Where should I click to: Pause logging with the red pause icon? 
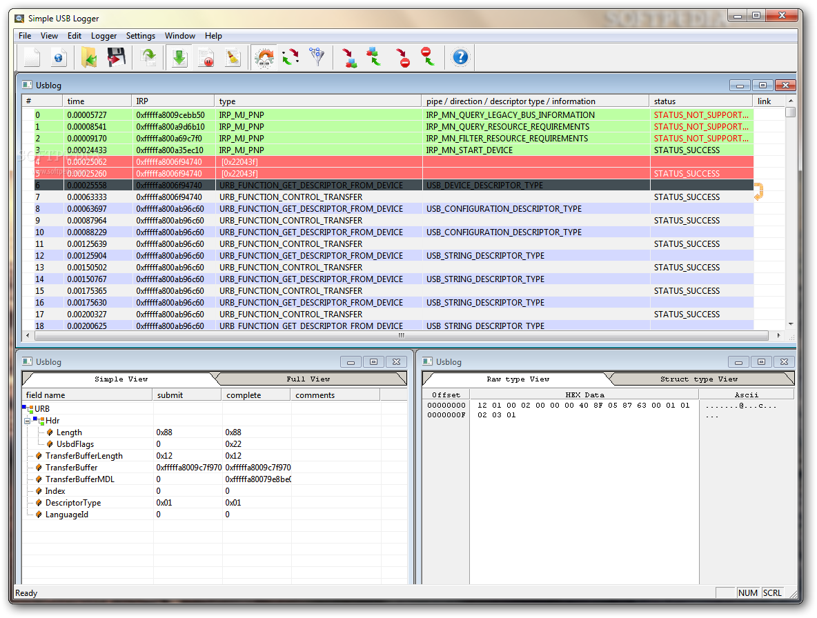[206, 57]
